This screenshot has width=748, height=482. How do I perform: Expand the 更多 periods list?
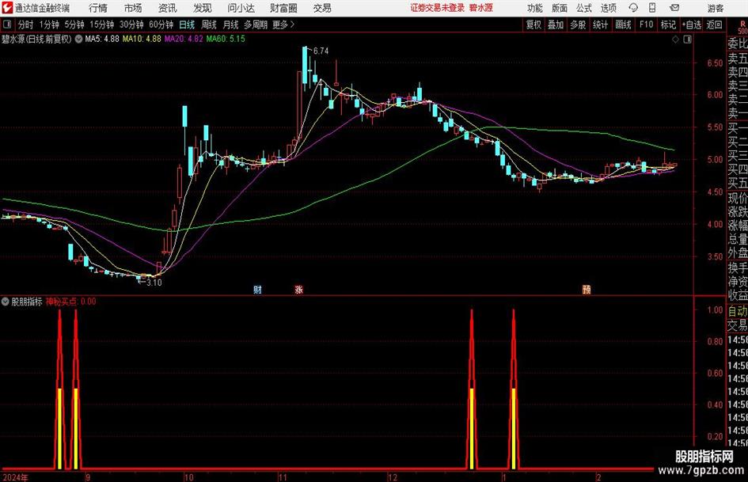click(x=283, y=25)
